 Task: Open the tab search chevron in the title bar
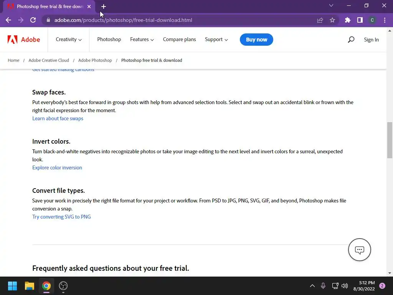pyautogui.click(x=331, y=5)
